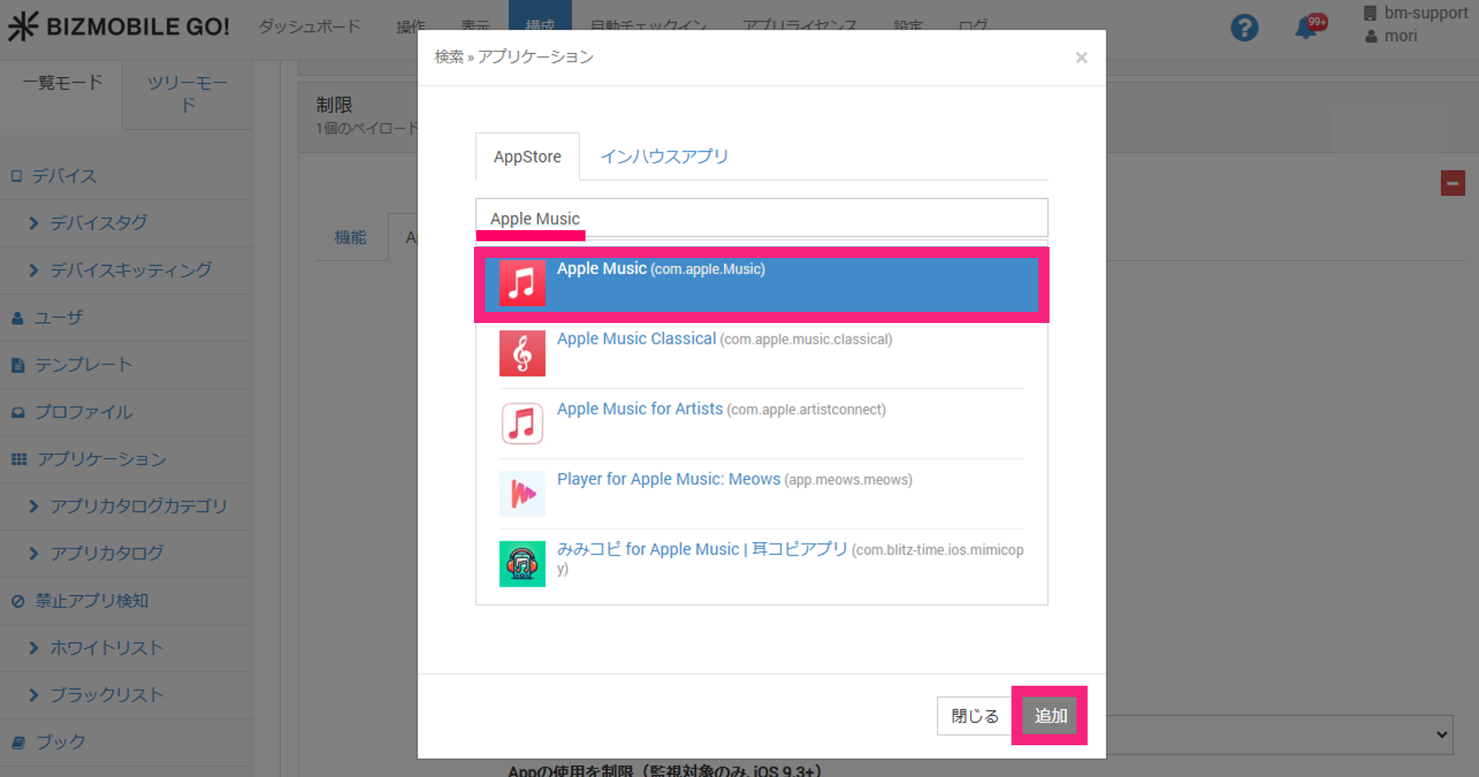Image resolution: width=1479 pixels, height=777 pixels.
Task: Click the red minus remove button
Action: tap(1452, 183)
